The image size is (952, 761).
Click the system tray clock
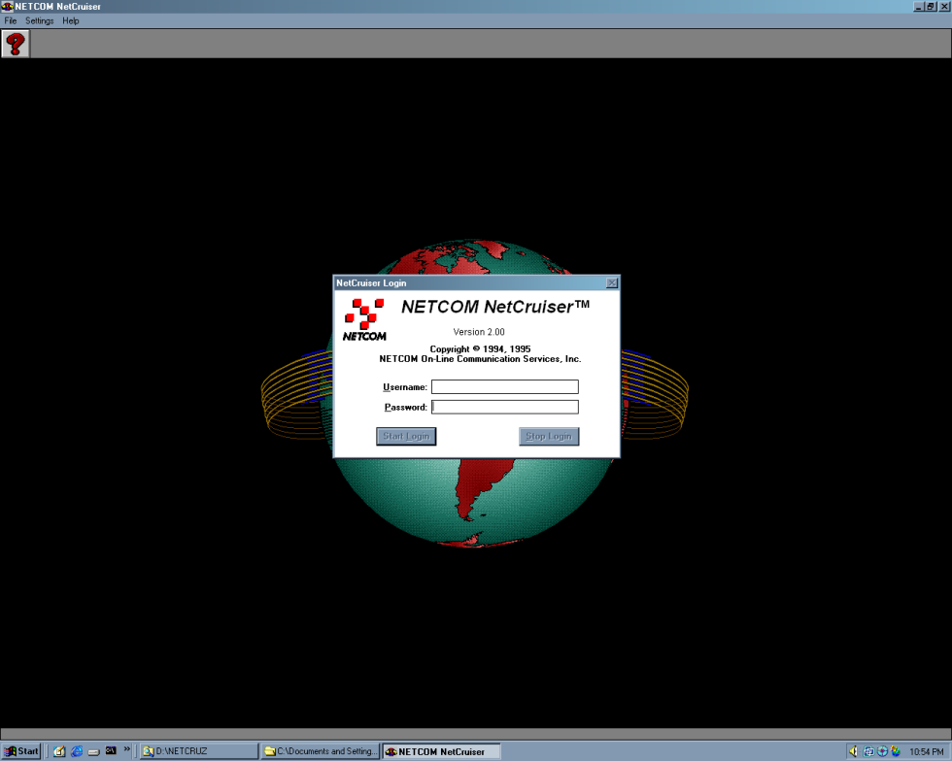pyautogui.click(x=926, y=752)
